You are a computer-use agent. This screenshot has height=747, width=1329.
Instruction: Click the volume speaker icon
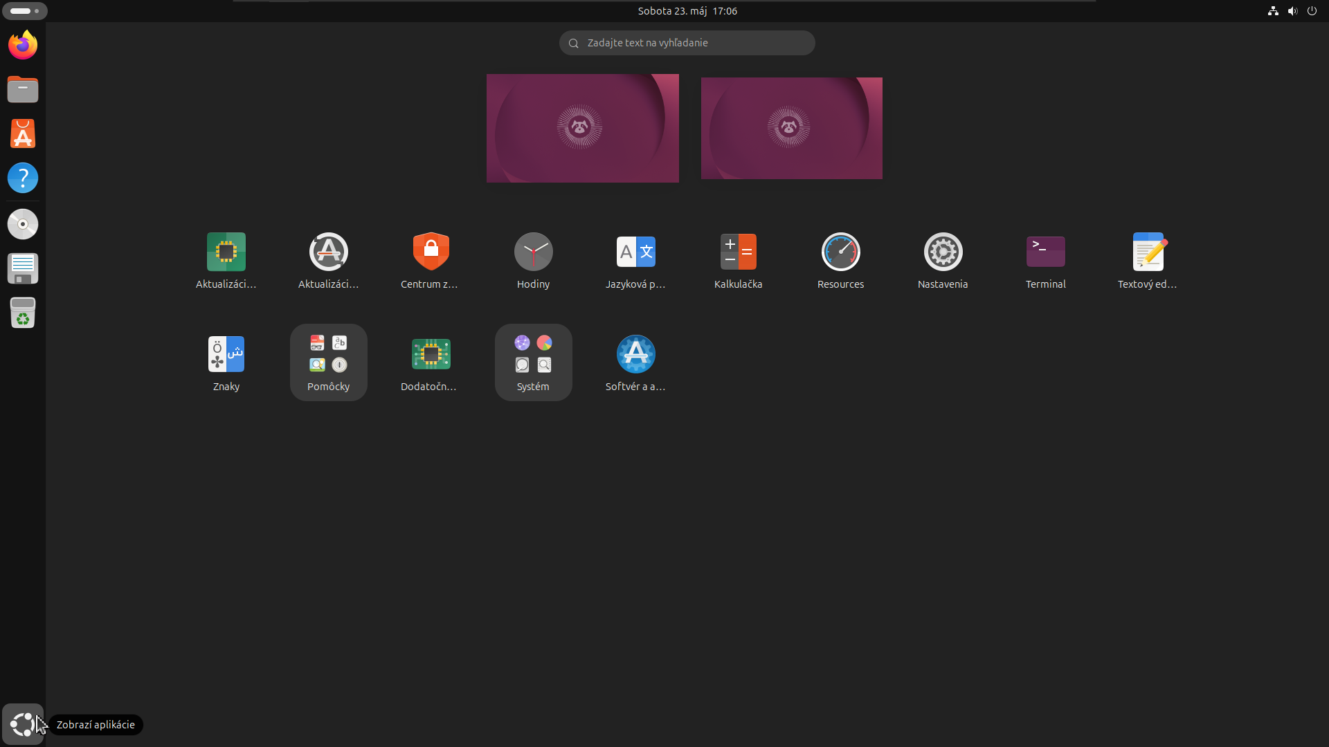coord(1292,11)
